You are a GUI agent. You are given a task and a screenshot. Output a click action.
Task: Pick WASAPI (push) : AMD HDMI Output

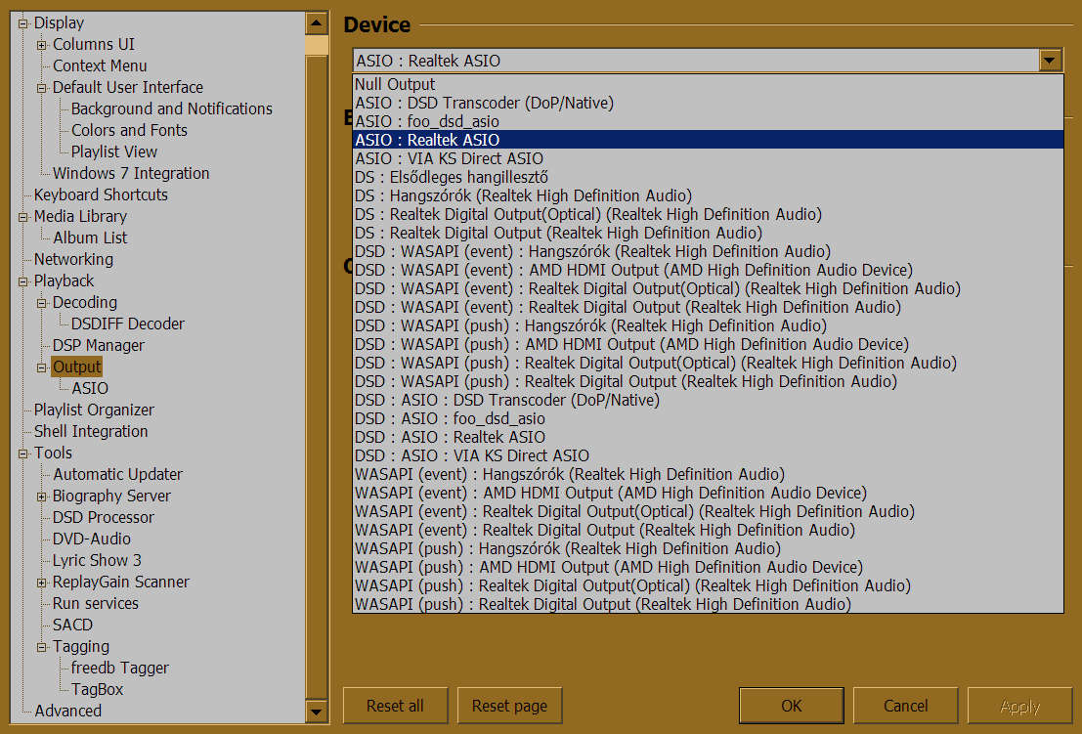pyautogui.click(x=708, y=568)
